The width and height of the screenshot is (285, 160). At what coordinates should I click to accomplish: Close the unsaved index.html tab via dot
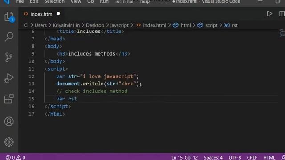click(x=58, y=14)
